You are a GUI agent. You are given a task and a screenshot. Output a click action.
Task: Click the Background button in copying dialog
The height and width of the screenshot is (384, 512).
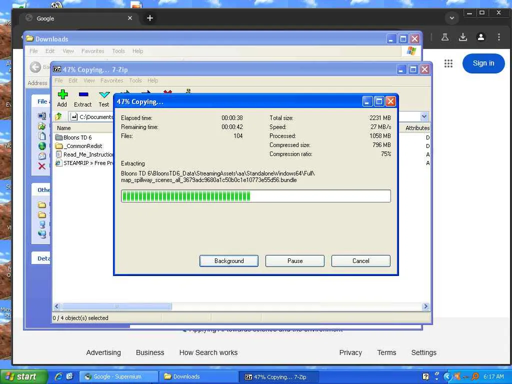(229, 261)
